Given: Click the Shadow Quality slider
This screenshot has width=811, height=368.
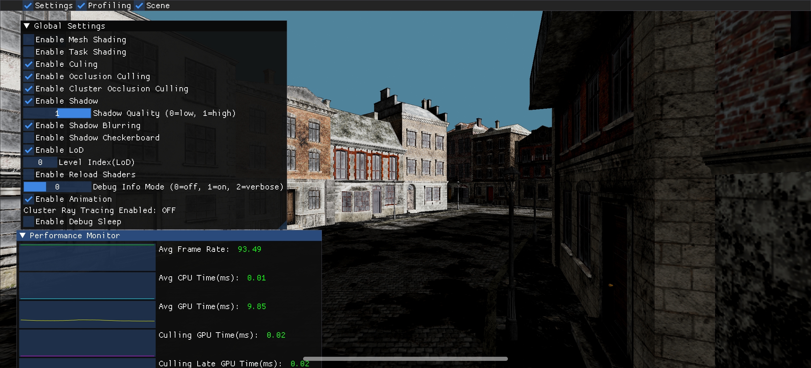Looking at the screenshot, I should point(57,113).
